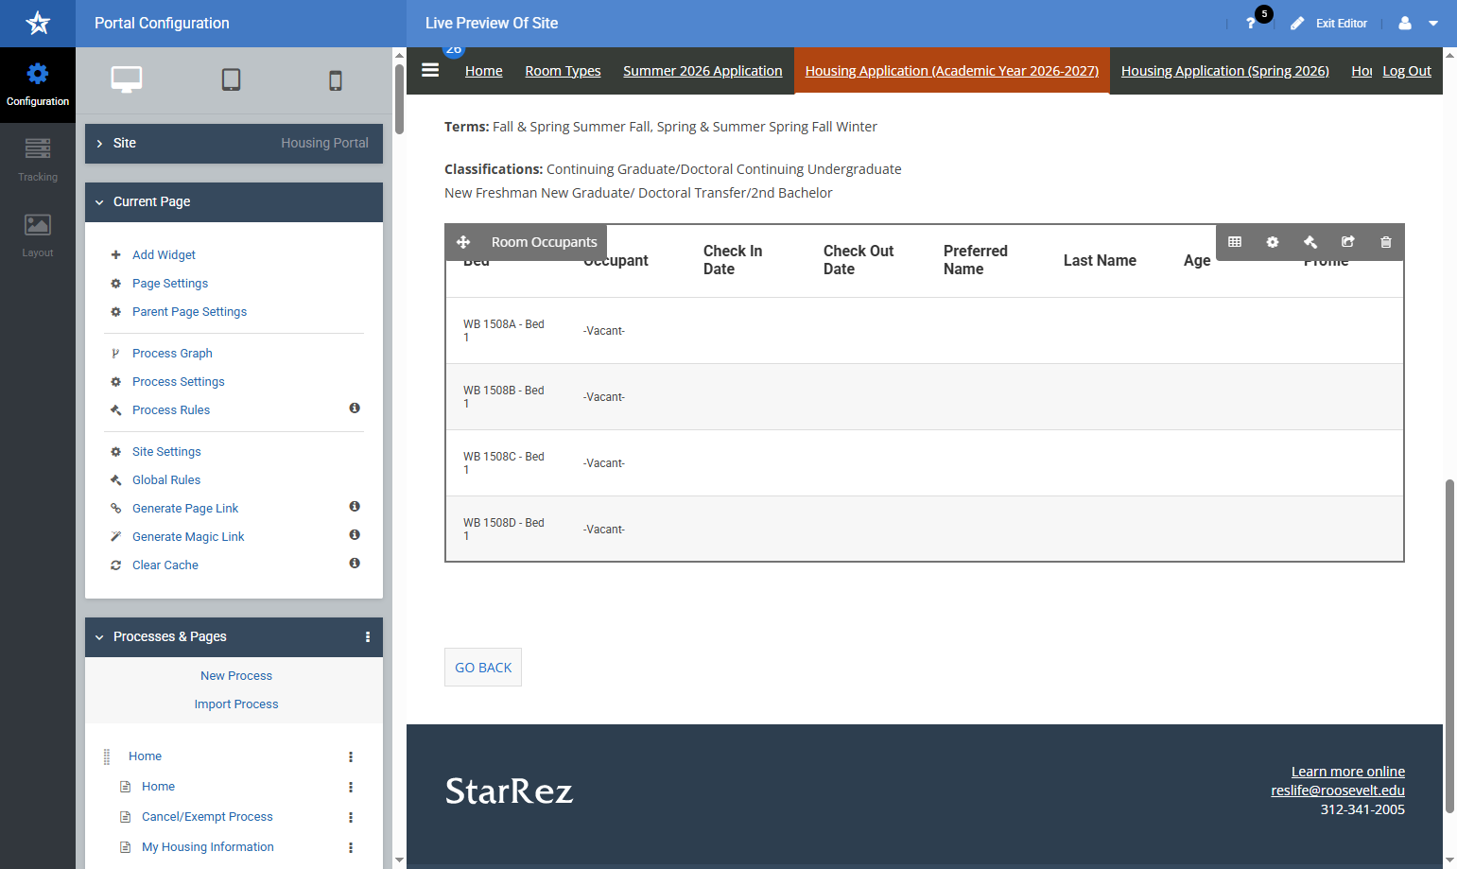This screenshot has height=869, width=1457.
Task: Open Room Occupants widget settings gear
Action: pyautogui.click(x=1273, y=242)
